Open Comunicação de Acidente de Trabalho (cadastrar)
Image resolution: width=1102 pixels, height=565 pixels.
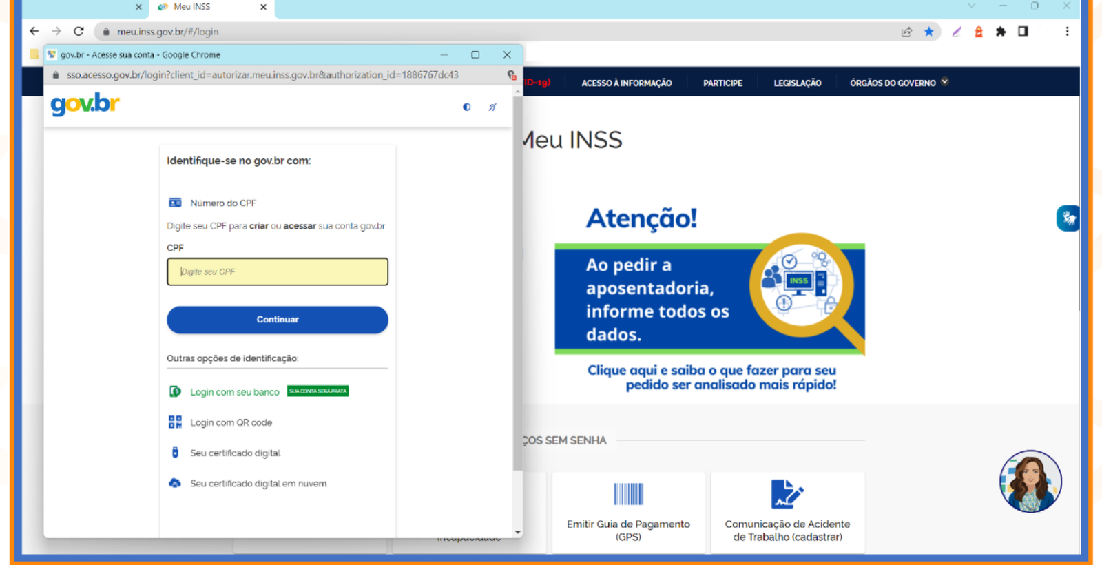pos(787,512)
